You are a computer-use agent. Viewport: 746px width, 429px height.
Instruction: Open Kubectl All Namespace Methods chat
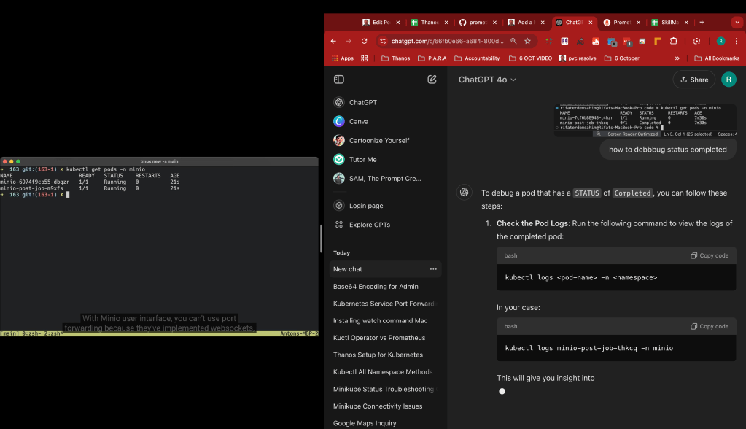(385, 372)
